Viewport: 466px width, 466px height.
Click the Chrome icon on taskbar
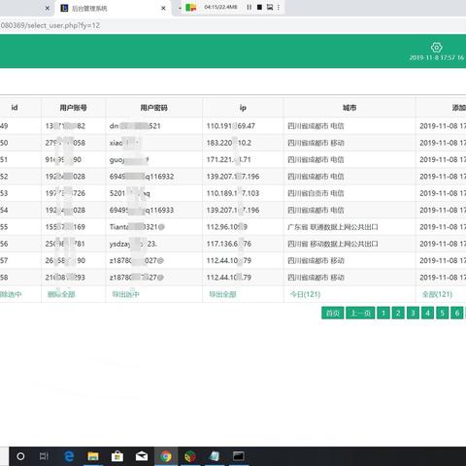pos(166,456)
